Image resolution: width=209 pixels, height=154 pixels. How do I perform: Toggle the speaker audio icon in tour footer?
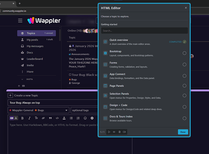click(x=114, y=132)
